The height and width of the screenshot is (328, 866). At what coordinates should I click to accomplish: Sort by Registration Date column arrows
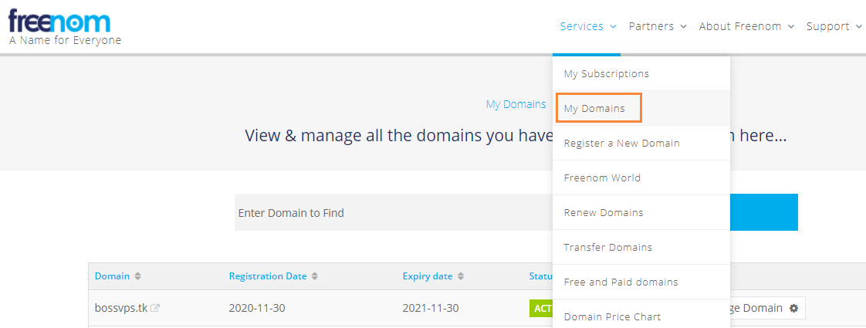(315, 276)
